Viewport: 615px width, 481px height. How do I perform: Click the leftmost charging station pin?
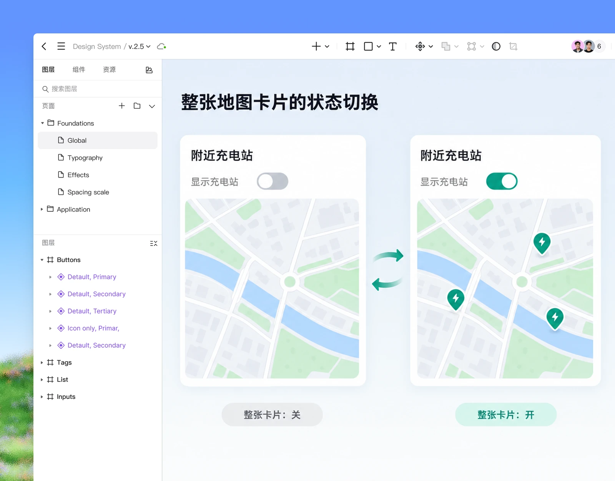click(456, 299)
